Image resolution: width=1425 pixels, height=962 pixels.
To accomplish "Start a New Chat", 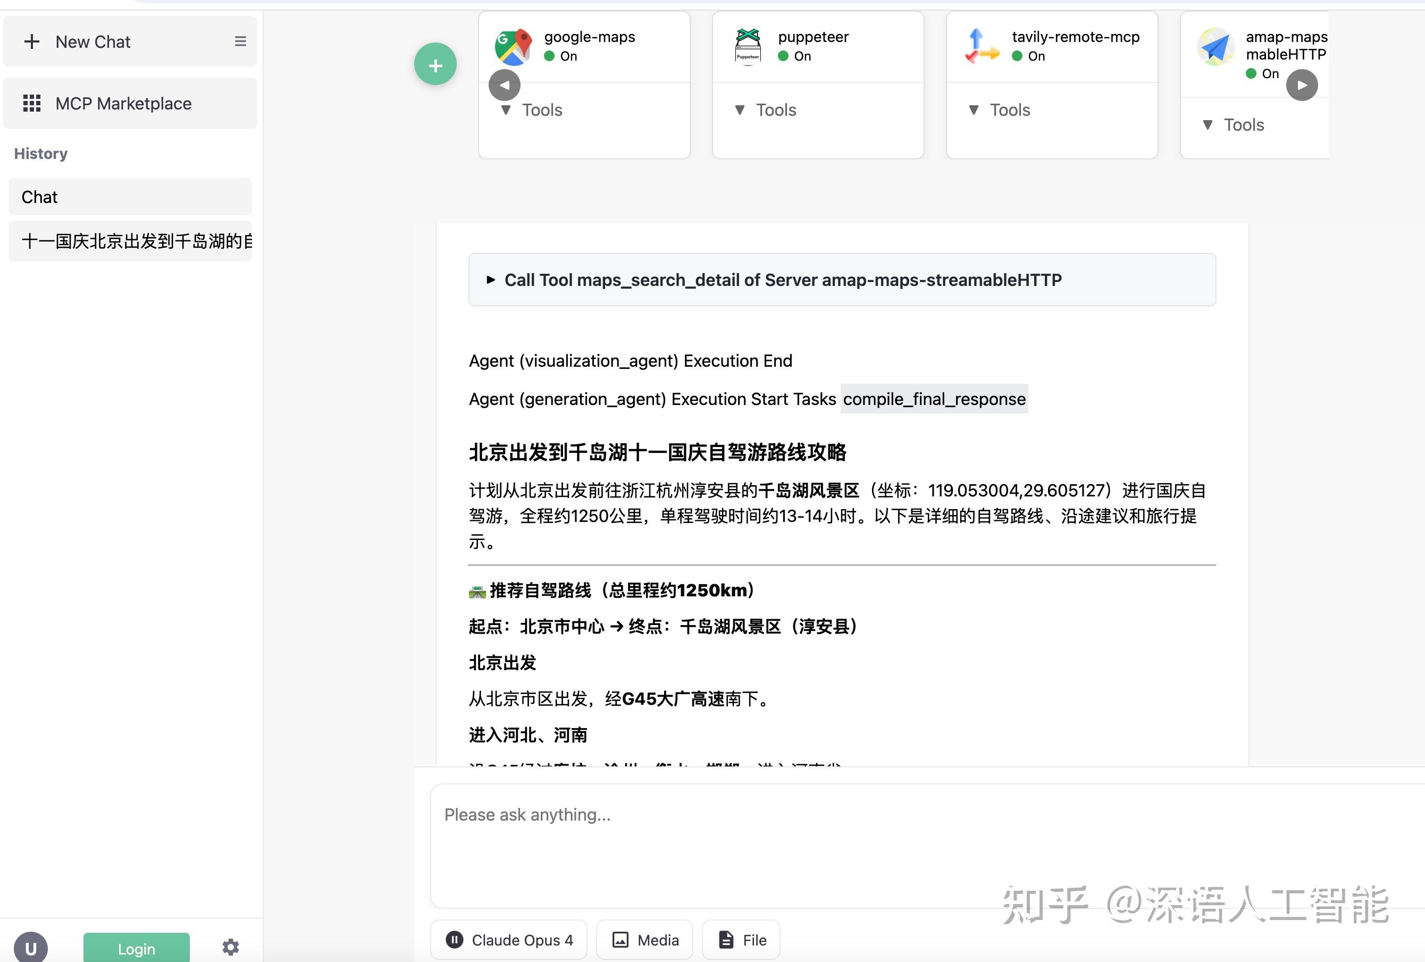I will coord(92,41).
